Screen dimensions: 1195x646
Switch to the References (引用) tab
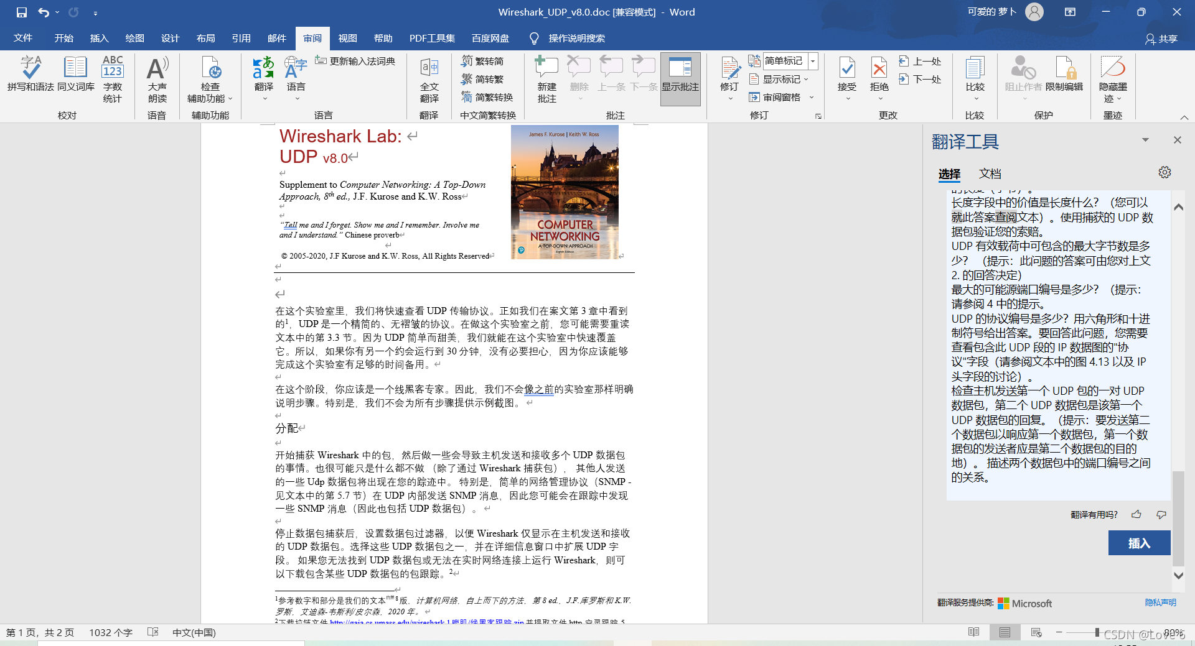241,39
